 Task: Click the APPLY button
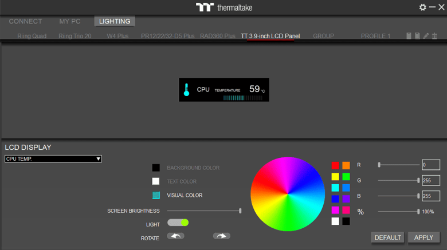click(x=424, y=237)
